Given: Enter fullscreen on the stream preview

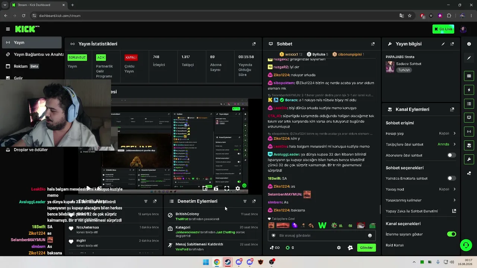Looking at the screenshot, I should click(227, 188).
